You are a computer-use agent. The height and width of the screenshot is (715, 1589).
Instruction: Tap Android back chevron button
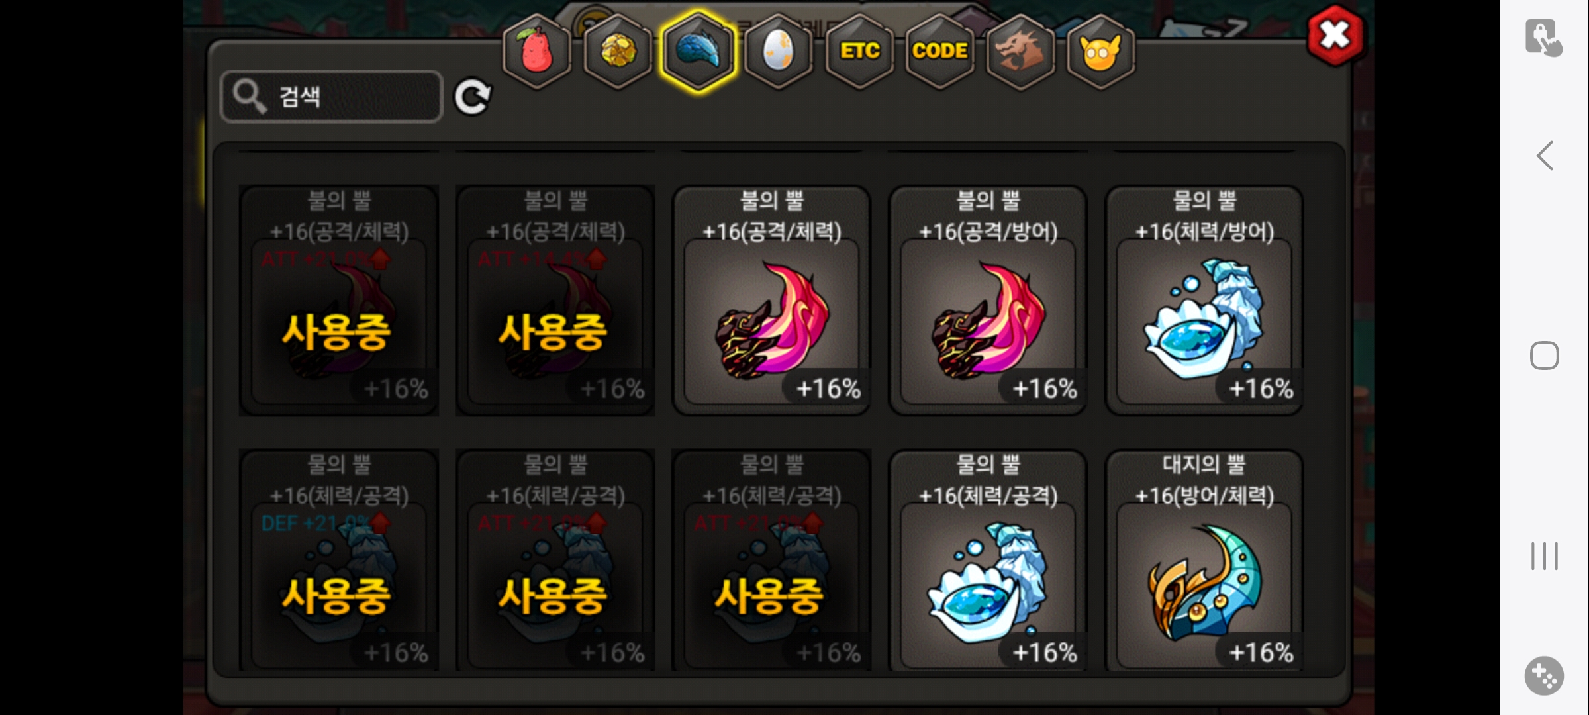[x=1545, y=156]
